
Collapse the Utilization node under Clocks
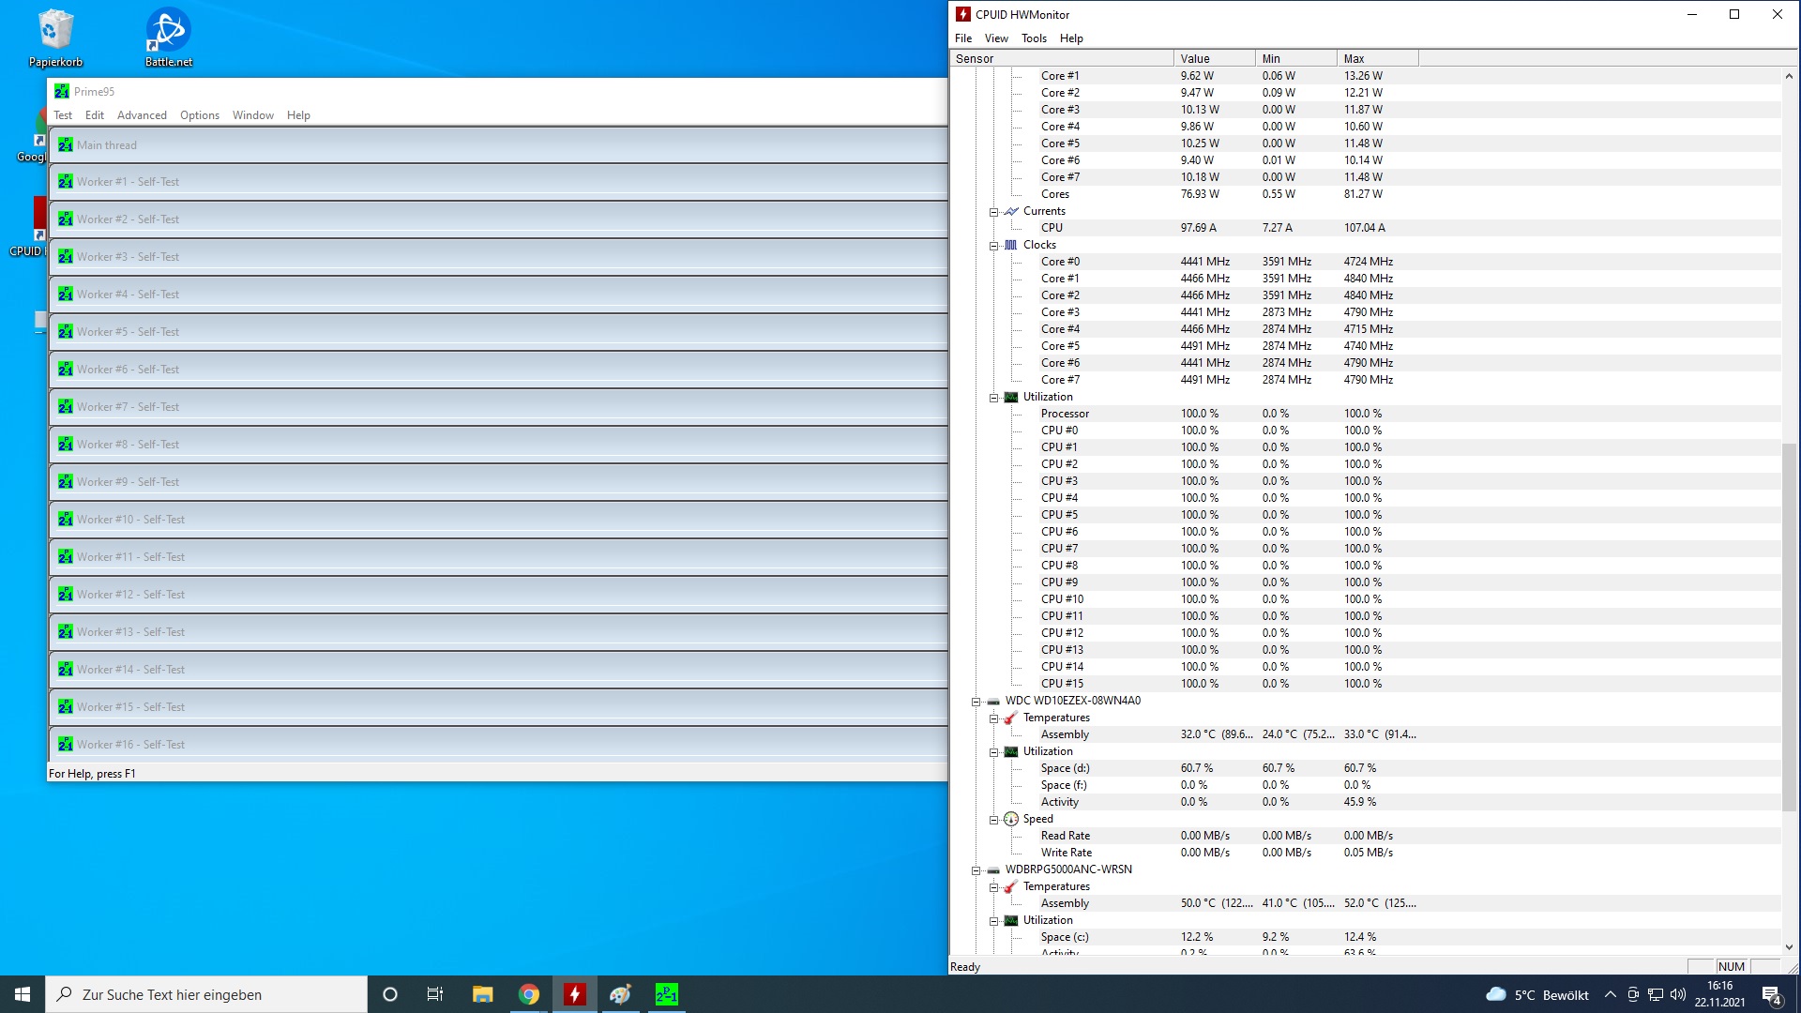tap(993, 398)
